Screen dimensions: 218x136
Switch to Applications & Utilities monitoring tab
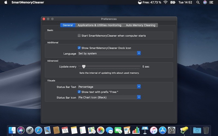click(x=99, y=25)
